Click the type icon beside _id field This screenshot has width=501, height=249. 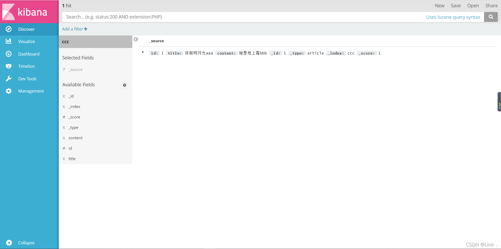64,96
